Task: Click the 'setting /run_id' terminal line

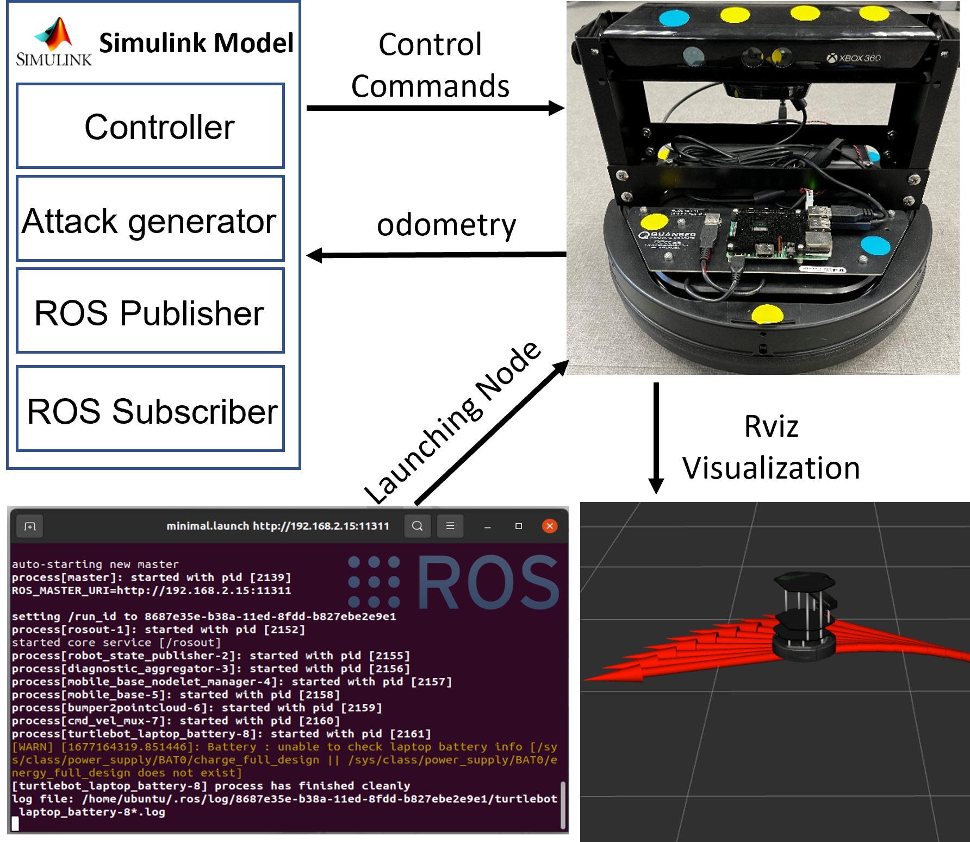Action: click(204, 617)
